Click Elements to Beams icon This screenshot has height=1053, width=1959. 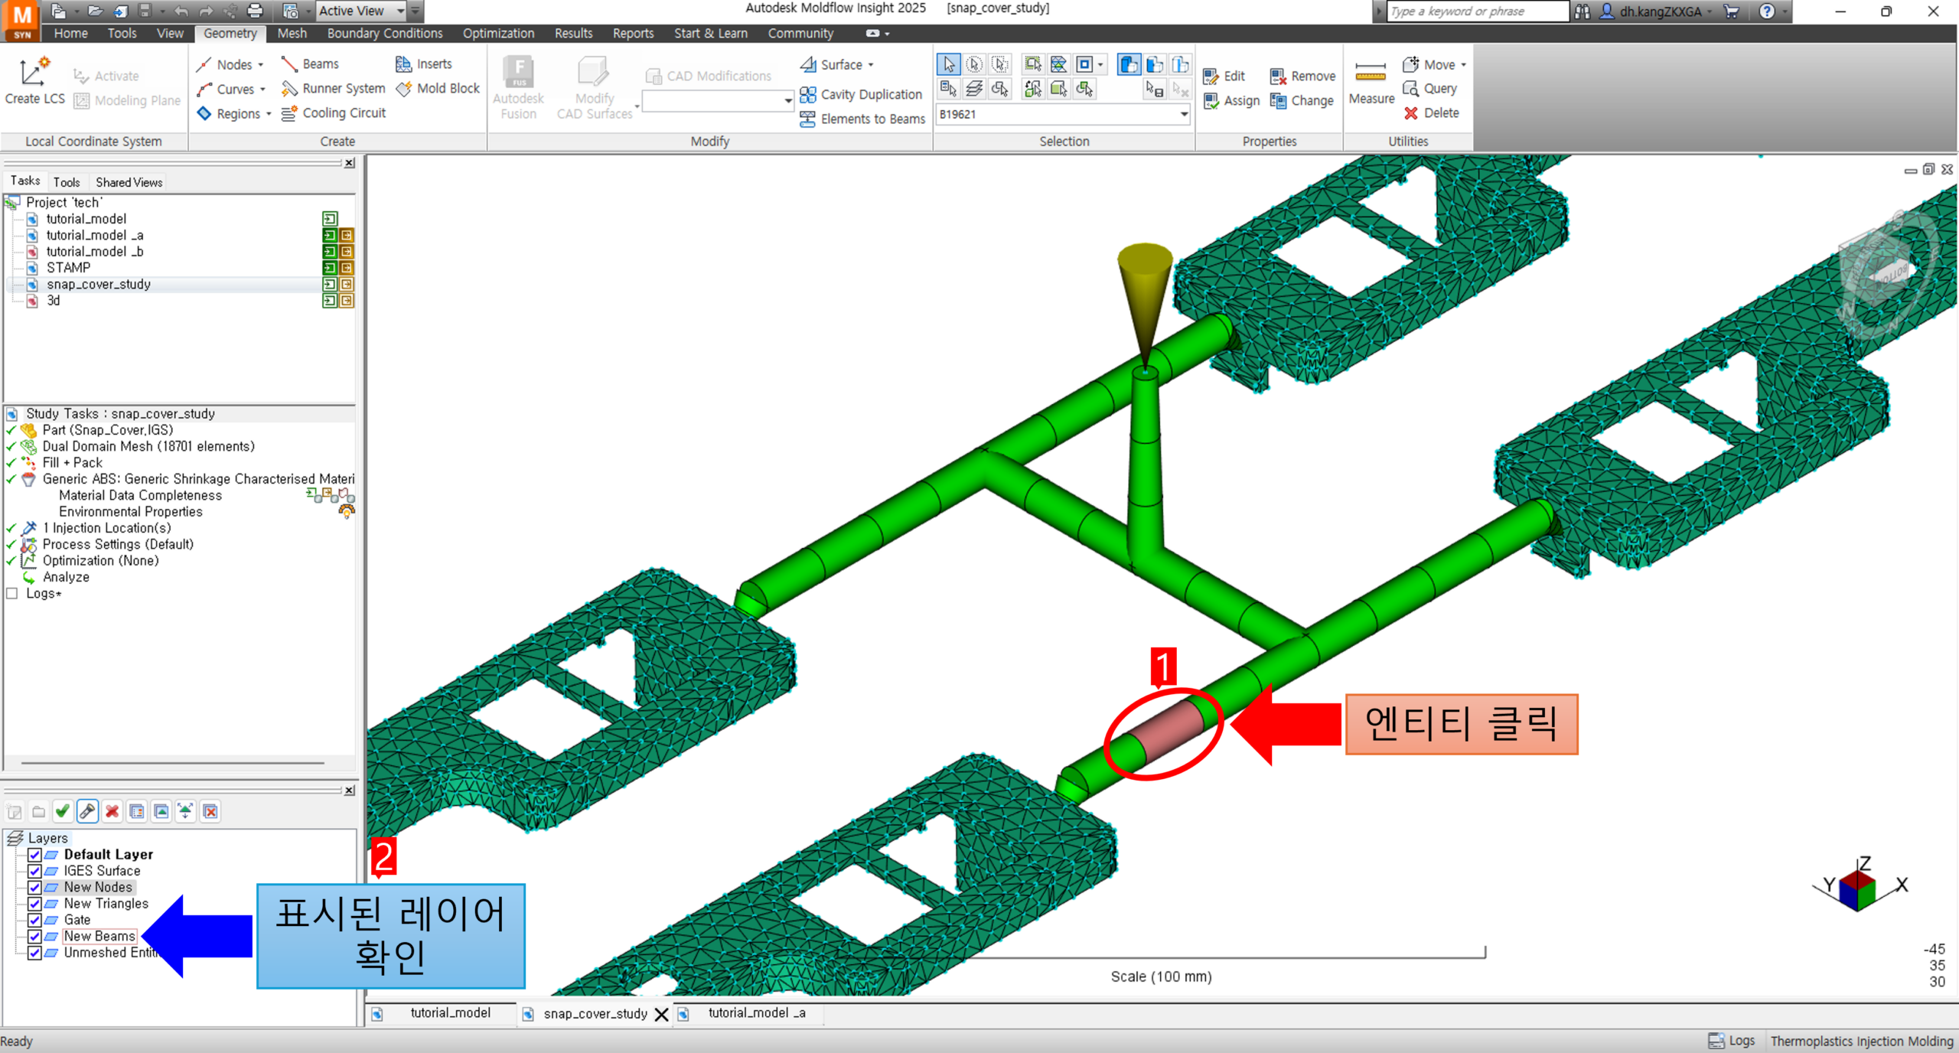[x=807, y=119]
